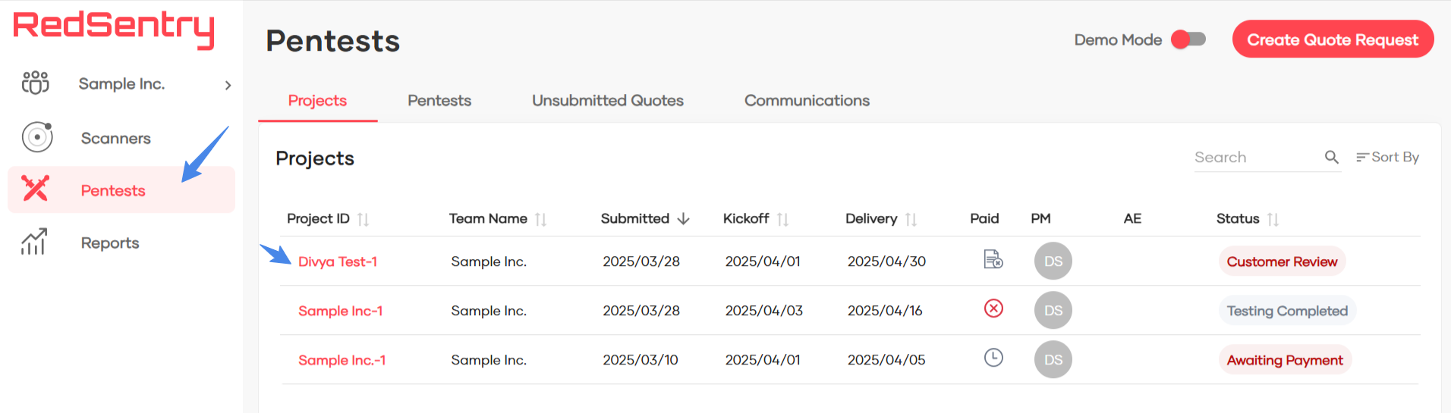Click the Reports chart icon
The width and height of the screenshot is (1451, 413).
[x=34, y=242]
